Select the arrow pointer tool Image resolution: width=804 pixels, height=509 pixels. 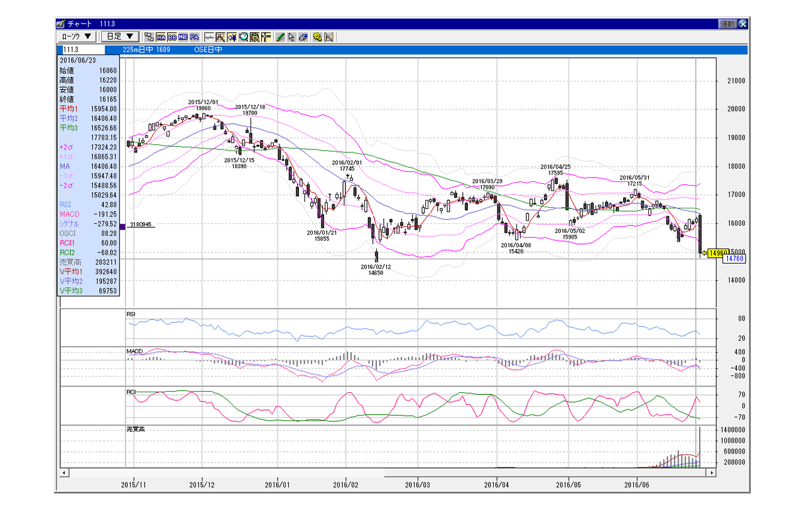click(291, 36)
